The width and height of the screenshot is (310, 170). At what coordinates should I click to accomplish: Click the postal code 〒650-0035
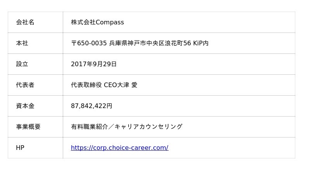(89, 43)
